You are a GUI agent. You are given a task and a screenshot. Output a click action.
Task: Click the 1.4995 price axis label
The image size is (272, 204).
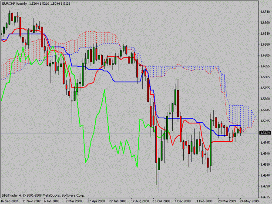tap(265, 143)
